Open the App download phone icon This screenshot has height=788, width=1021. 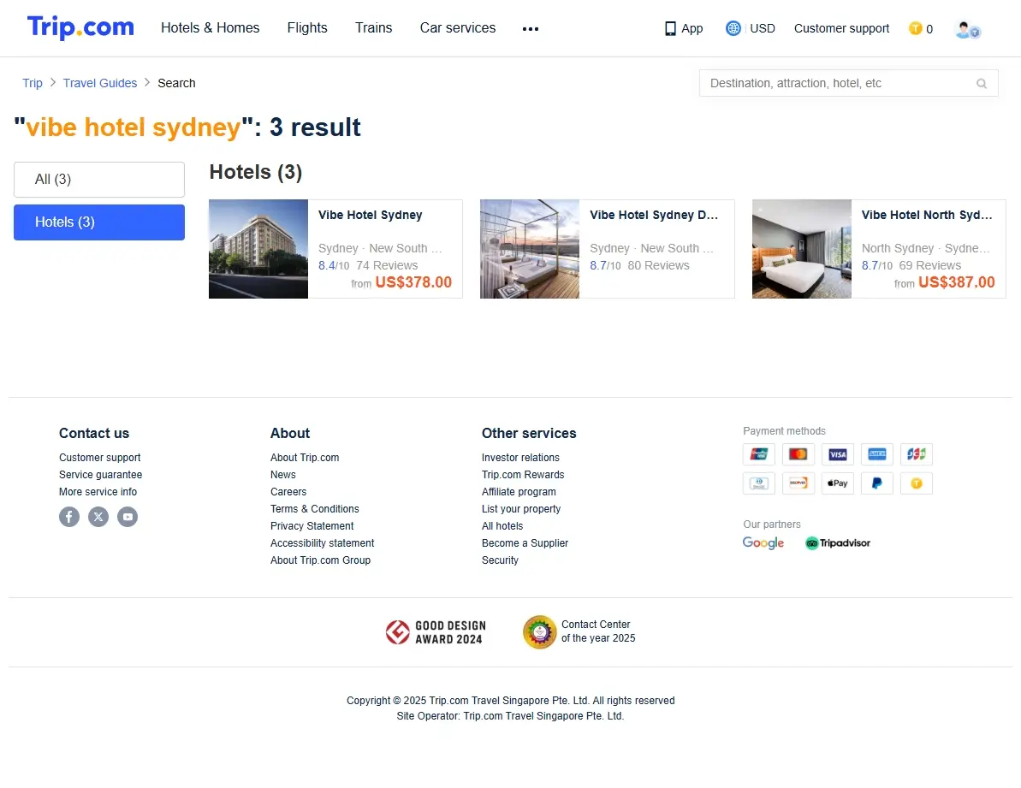[x=670, y=28]
